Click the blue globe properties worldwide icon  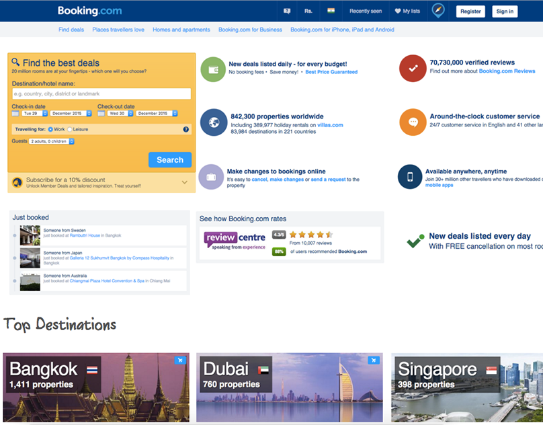(x=214, y=122)
